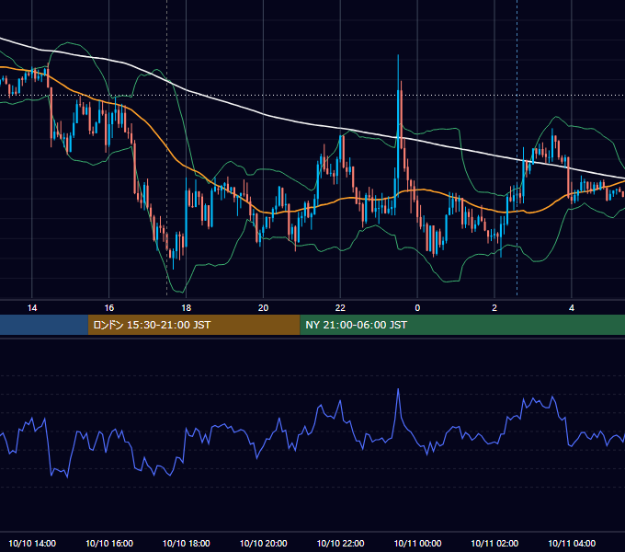Click the 10/10 20:00 time label
This screenshot has height=552, width=625.
coord(263,543)
